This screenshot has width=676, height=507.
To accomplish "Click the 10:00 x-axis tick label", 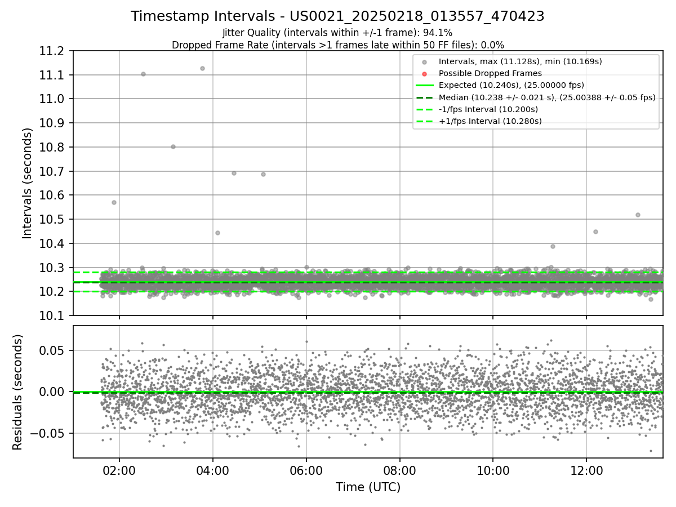I will (x=493, y=470).
